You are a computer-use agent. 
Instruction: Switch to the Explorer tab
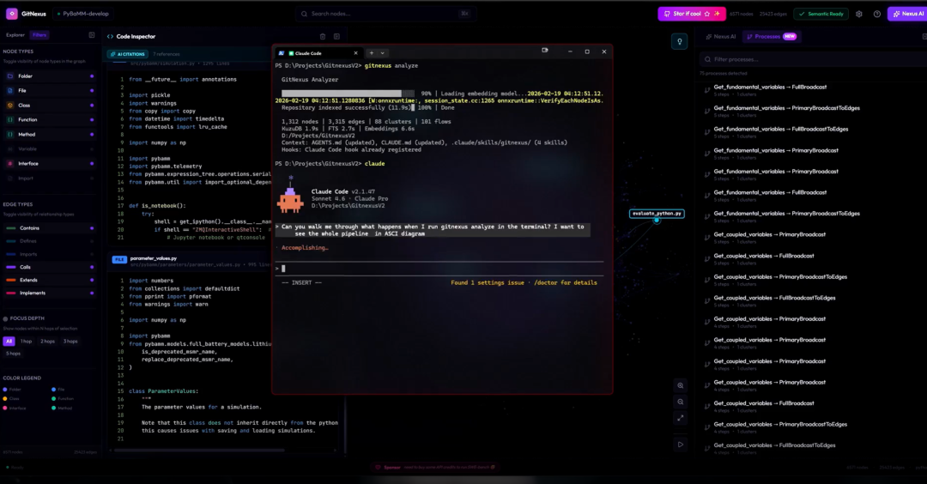point(15,35)
